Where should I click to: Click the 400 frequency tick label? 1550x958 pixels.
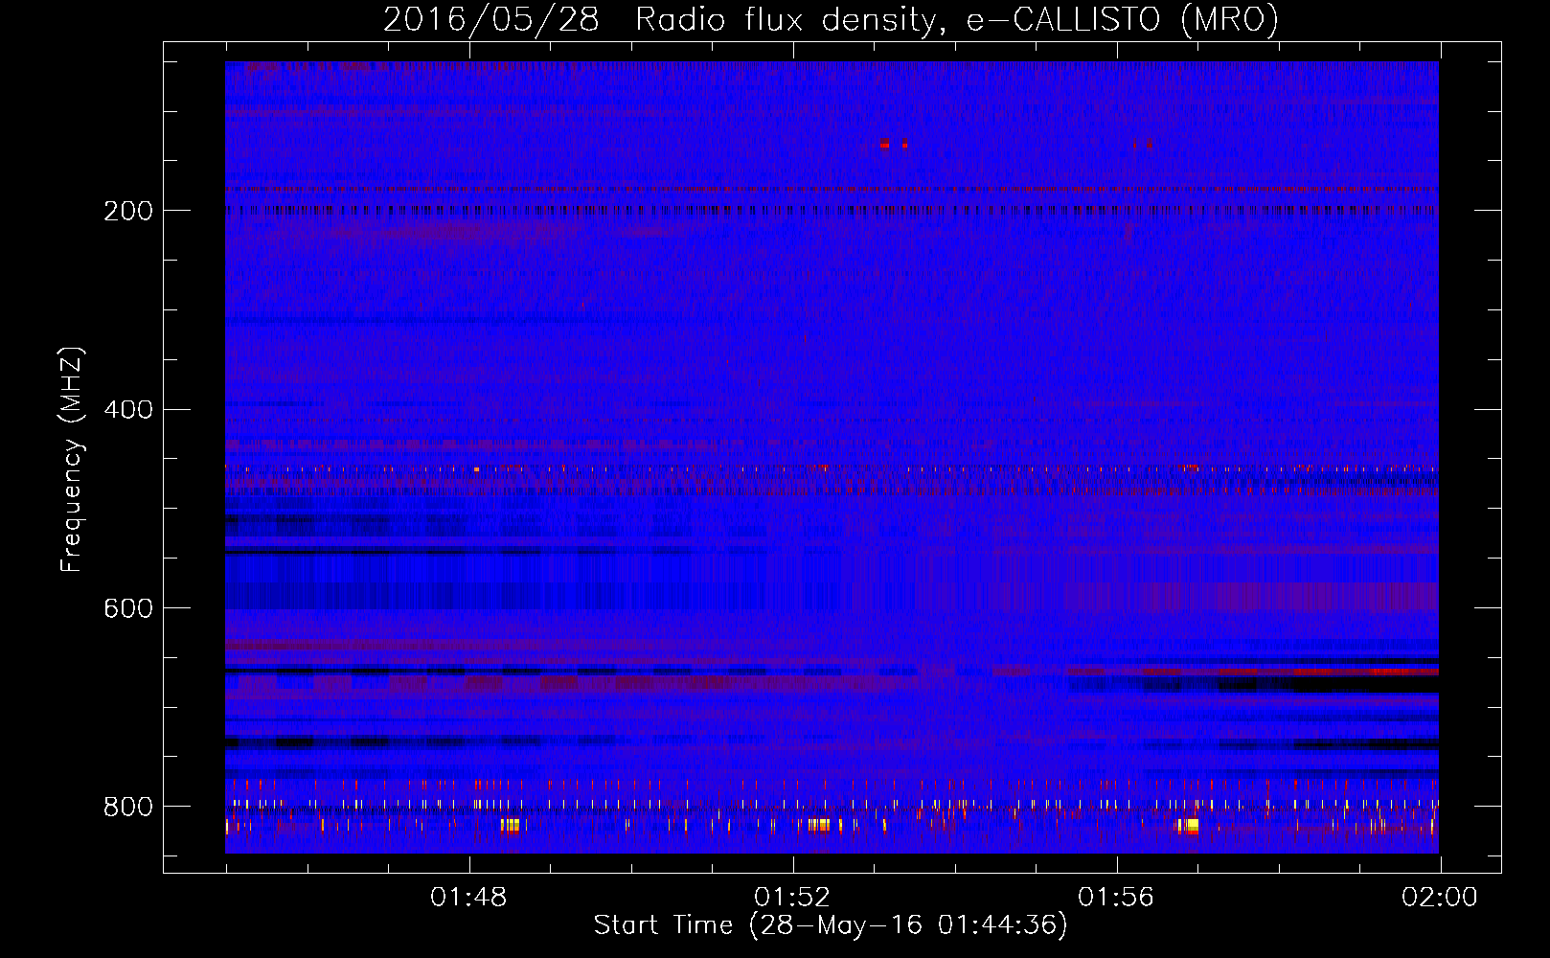tap(128, 410)
